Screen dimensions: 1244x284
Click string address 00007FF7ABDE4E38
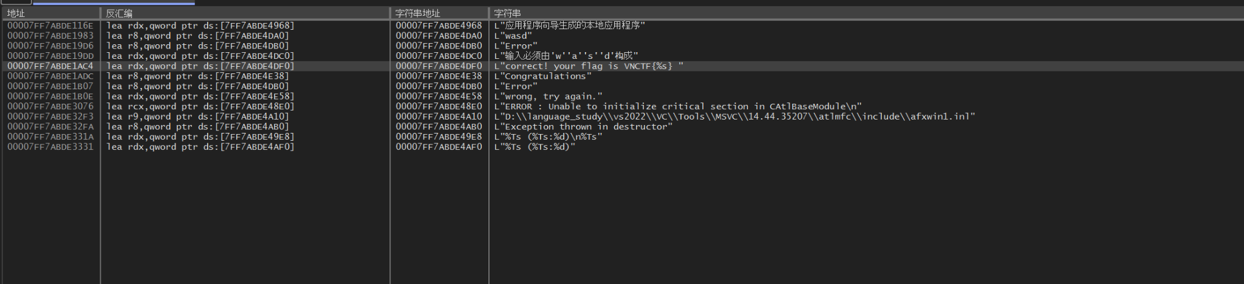[439, 76]
